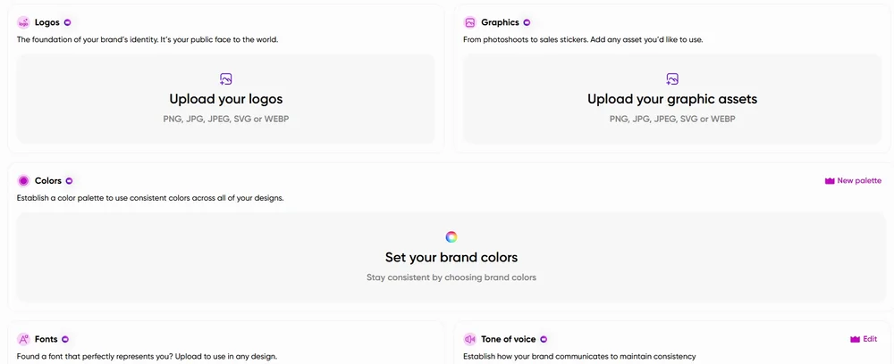Click the add-image icon above Upload your logos
The width and height of the screenshot is (894, 364).
point(226,79)
